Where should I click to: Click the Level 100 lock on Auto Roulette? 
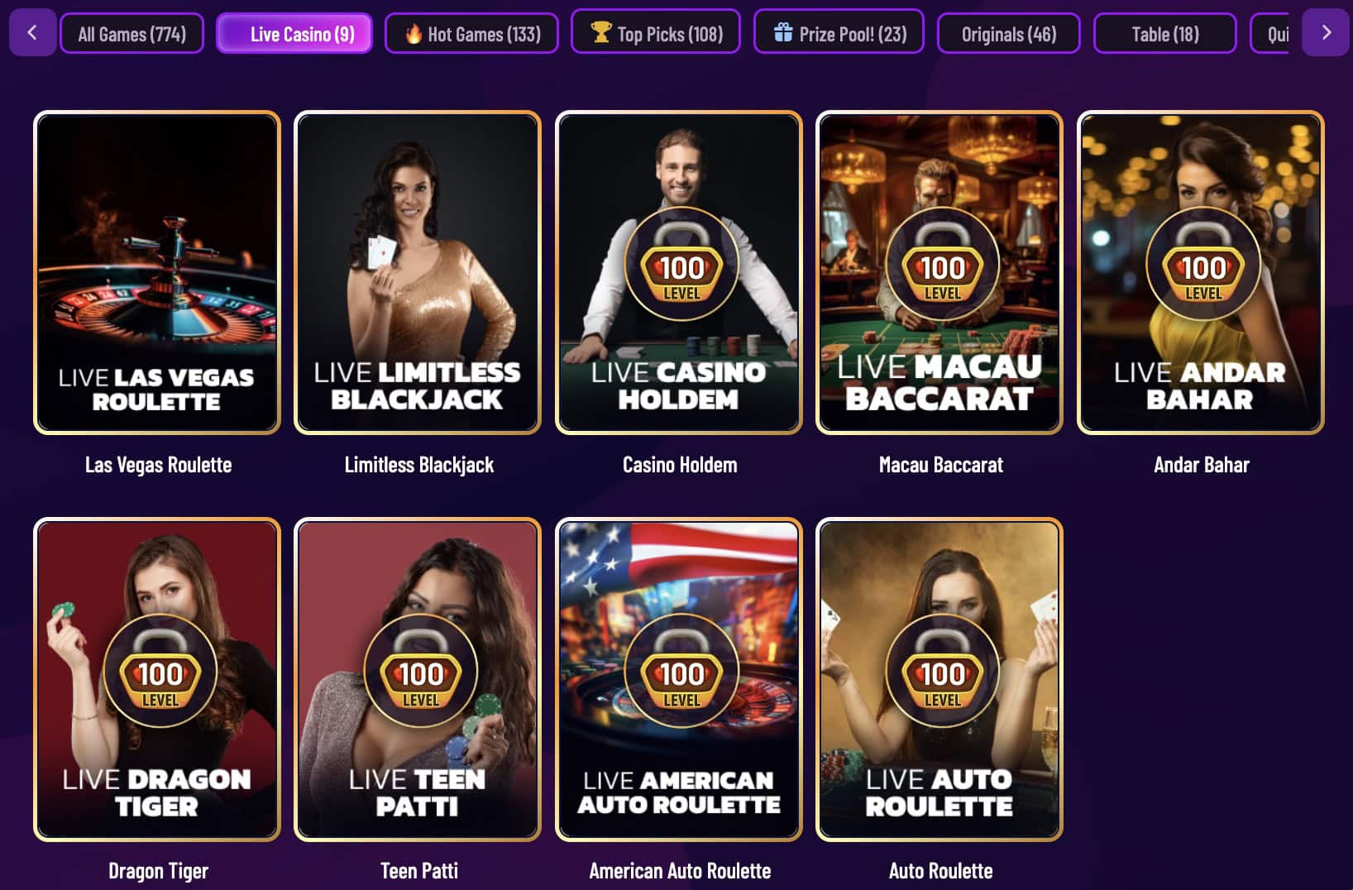pos(942,671)
